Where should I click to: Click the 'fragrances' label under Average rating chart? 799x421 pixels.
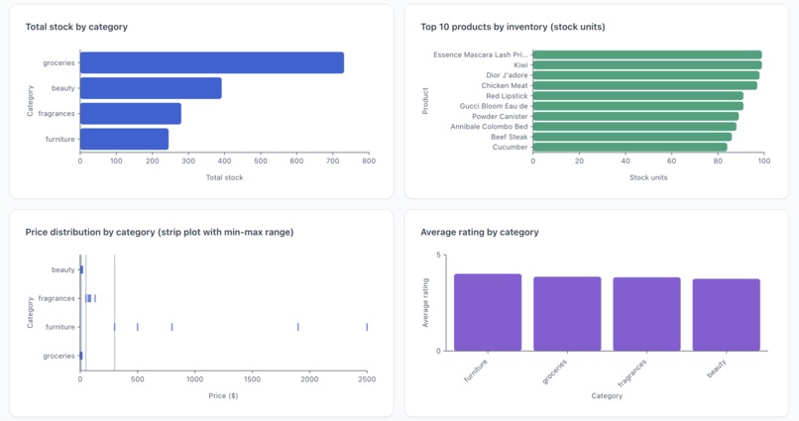632,373
